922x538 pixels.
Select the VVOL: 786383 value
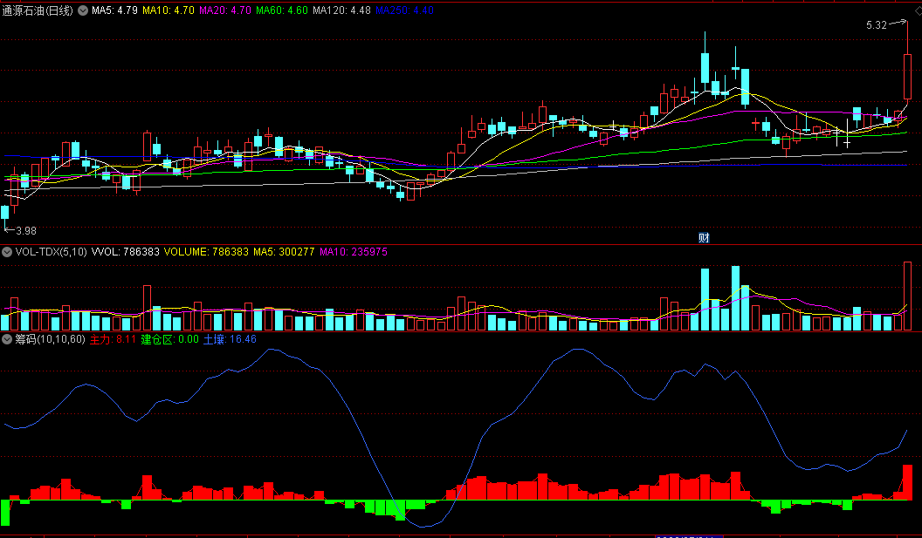126,252
